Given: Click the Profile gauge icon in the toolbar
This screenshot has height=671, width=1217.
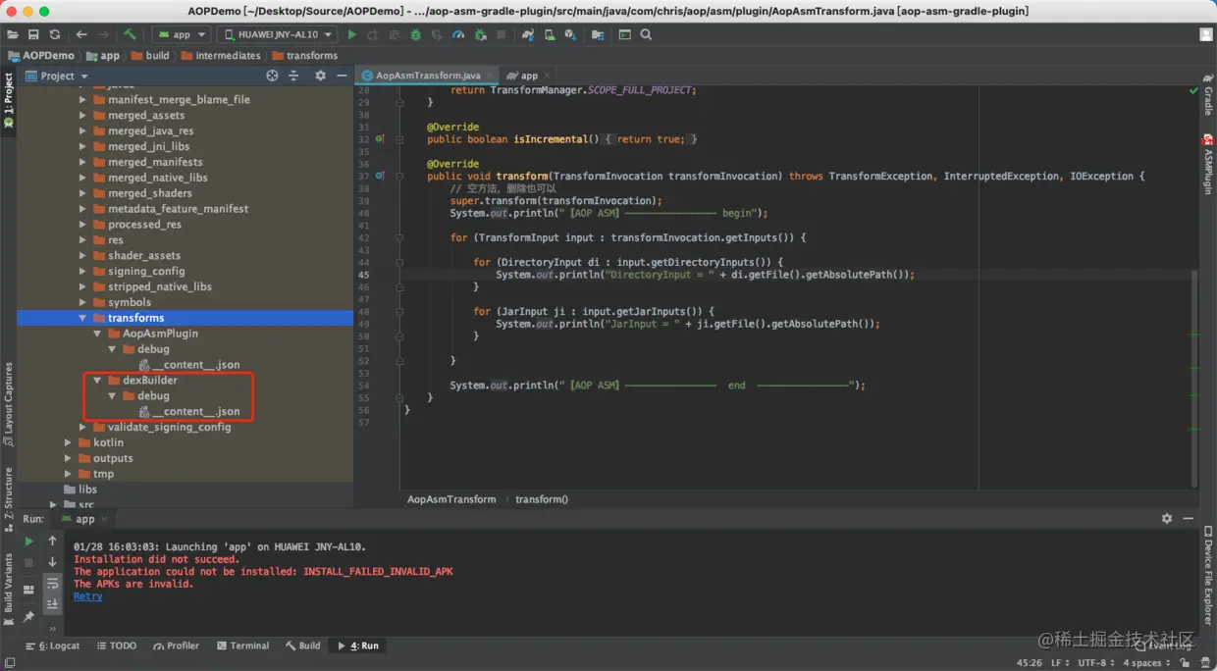Looking at the screenshot, I should pyautogui.click(x=458, y=34).
